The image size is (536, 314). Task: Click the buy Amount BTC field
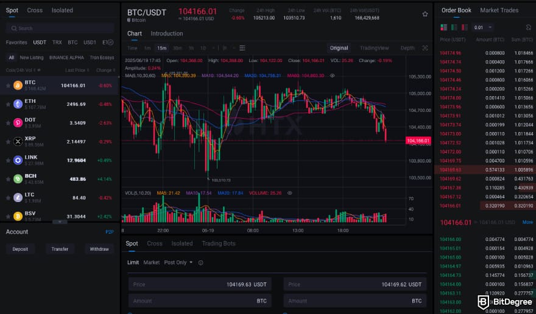200,301
